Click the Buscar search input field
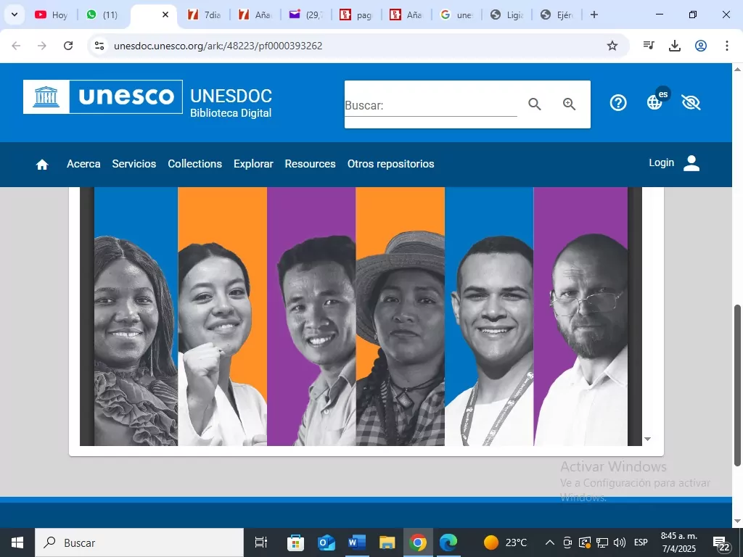Screen dimensions: 743x557 (430, 105)
